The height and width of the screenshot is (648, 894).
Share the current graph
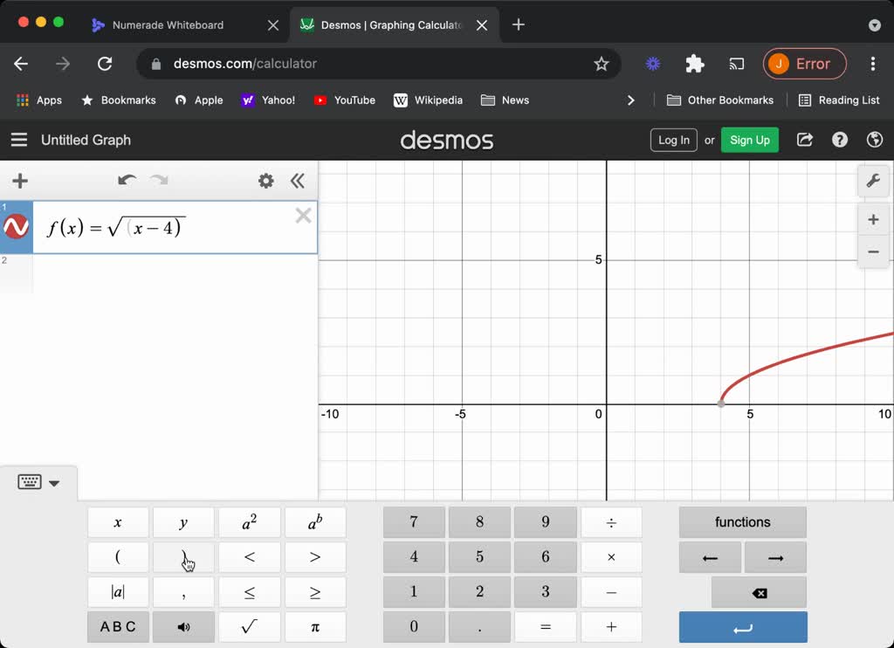(x=804, y=140)
